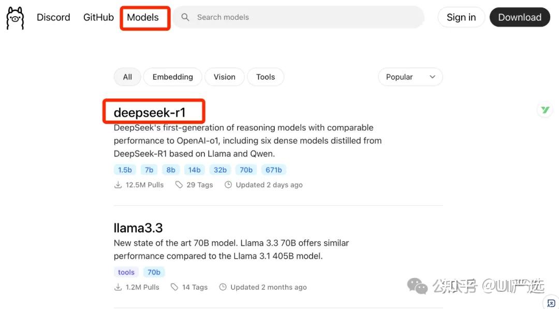Click the search magnifier icon

[x=185, y=17]
